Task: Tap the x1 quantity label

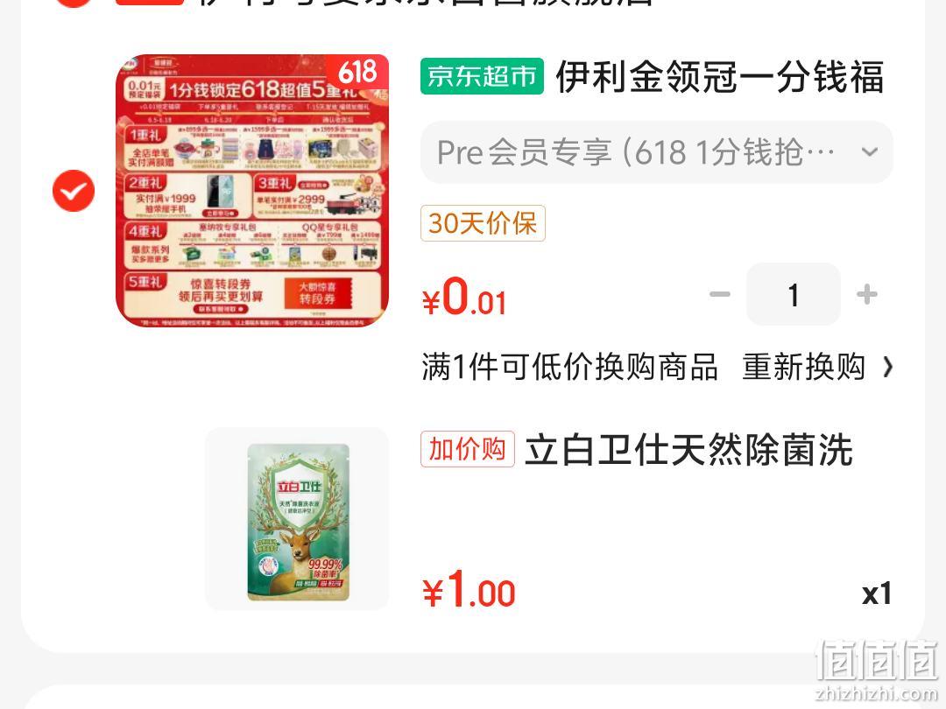Action: point(877,593)
